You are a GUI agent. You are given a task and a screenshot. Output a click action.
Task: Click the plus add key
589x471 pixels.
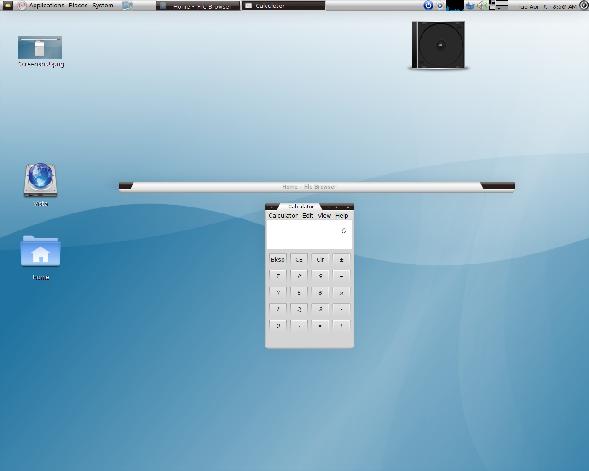coord(341,326)
